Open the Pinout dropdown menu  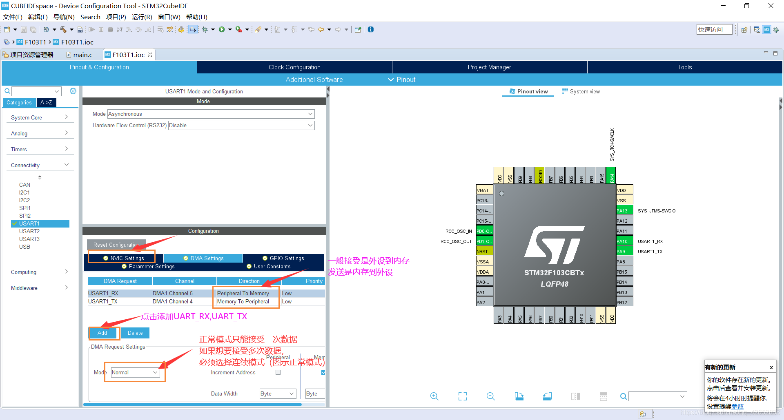coord(402,80)
